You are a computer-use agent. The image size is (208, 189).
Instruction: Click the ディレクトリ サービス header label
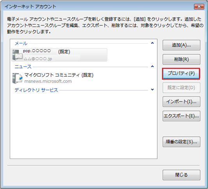36,90
